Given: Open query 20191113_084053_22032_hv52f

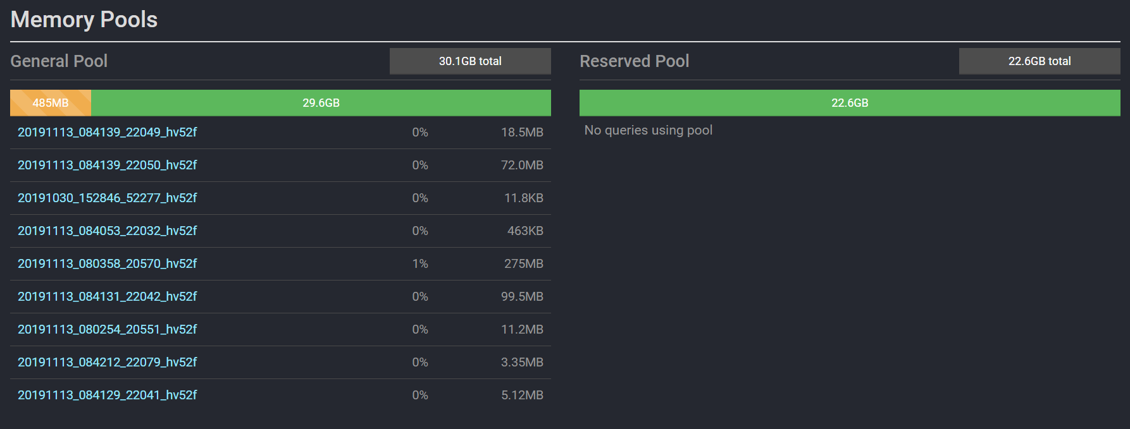Looking at the screenshot, I should click(x=107, y=231).
